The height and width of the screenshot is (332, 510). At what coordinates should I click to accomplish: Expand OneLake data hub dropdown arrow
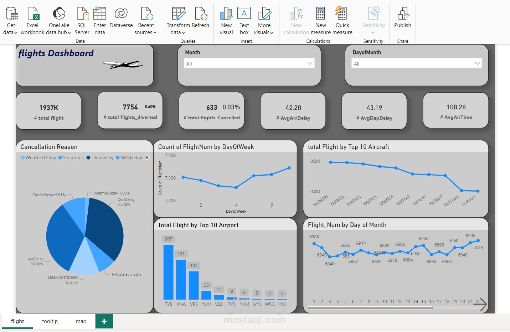[69, 33]
